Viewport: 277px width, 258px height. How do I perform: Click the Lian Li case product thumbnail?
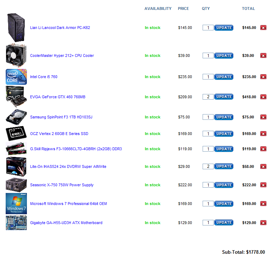point(16,28)
